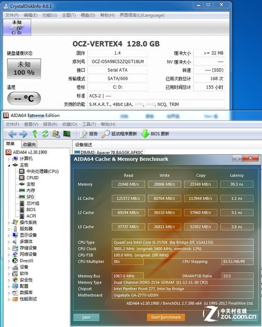Collapse the 主板 tree node
Viewport: 262px width, 327px height.
click(x=9, y=165)
